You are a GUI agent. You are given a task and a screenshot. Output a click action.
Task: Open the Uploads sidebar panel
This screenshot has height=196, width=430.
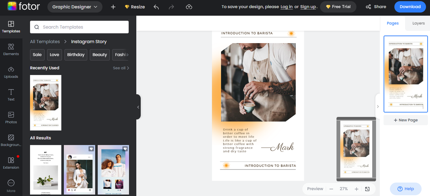click(x=11, y=72)
